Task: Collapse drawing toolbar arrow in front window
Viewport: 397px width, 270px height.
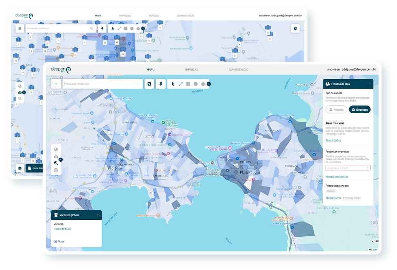Action: click(x=209, y=84)
